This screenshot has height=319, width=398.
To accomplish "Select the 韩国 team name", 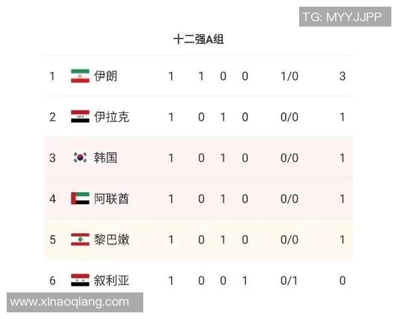I will tap(105, 158).
